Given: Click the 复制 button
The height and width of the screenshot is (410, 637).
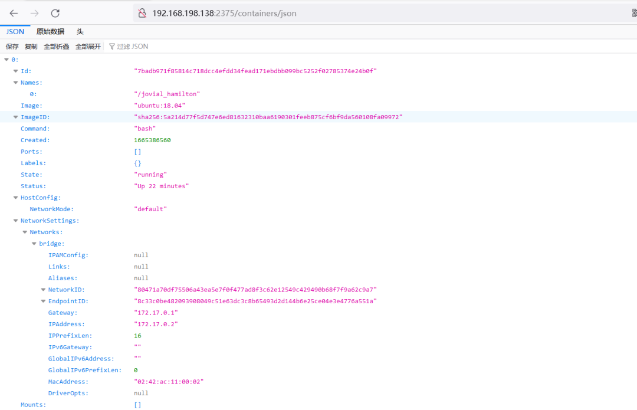Looking at the screenshot, I should (31, 47).
